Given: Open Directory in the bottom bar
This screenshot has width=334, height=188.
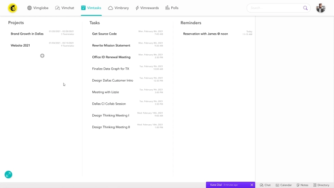Looking at the screenshot, I should (x=321, y=185).
